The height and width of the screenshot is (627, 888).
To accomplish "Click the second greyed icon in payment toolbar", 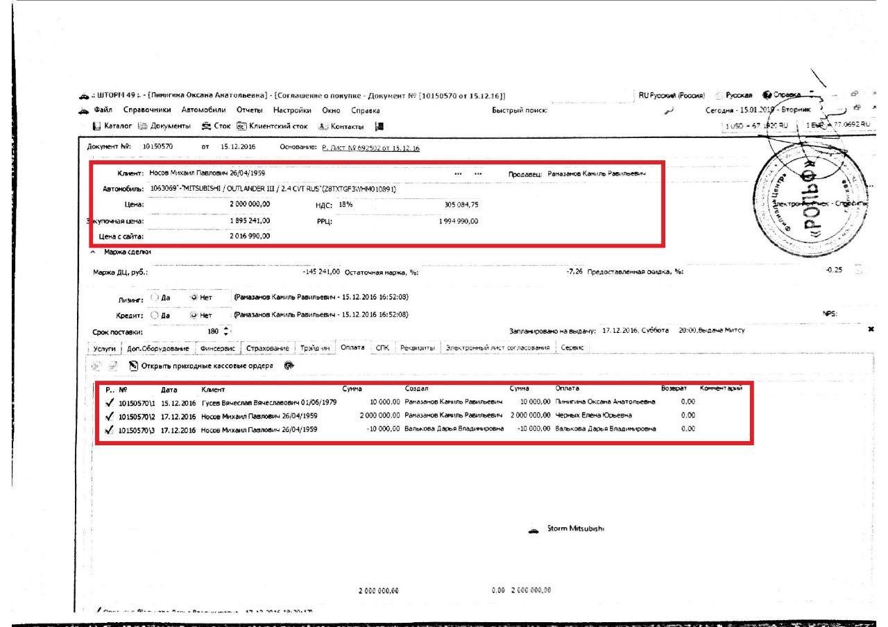I will tap(112, 366).
